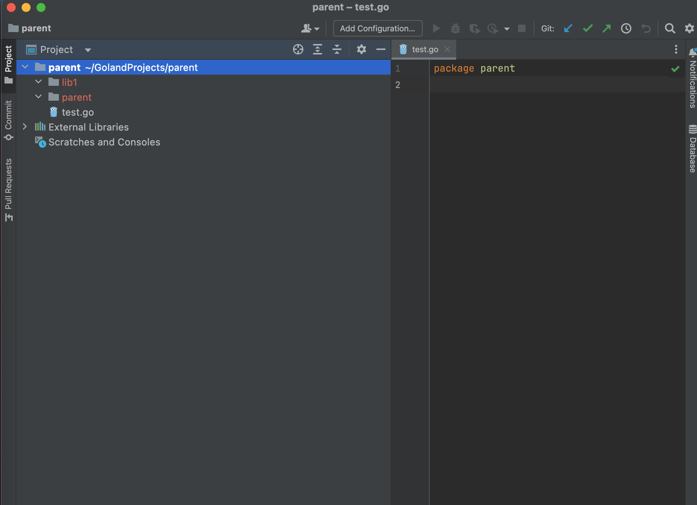Screen dimensions: 697x505
Task: Click Git Commit green checkmark
Action: tap(588, 28)
